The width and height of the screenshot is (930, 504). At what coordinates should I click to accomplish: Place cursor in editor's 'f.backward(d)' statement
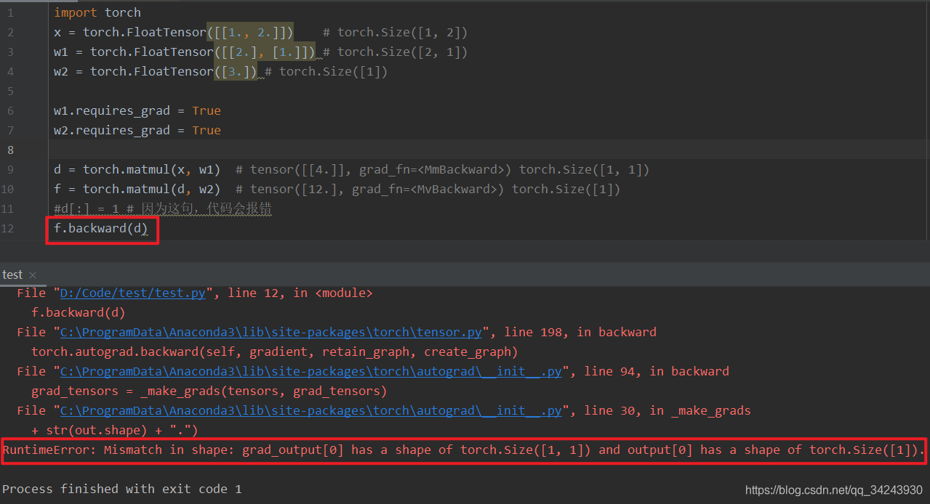point(100,229)
